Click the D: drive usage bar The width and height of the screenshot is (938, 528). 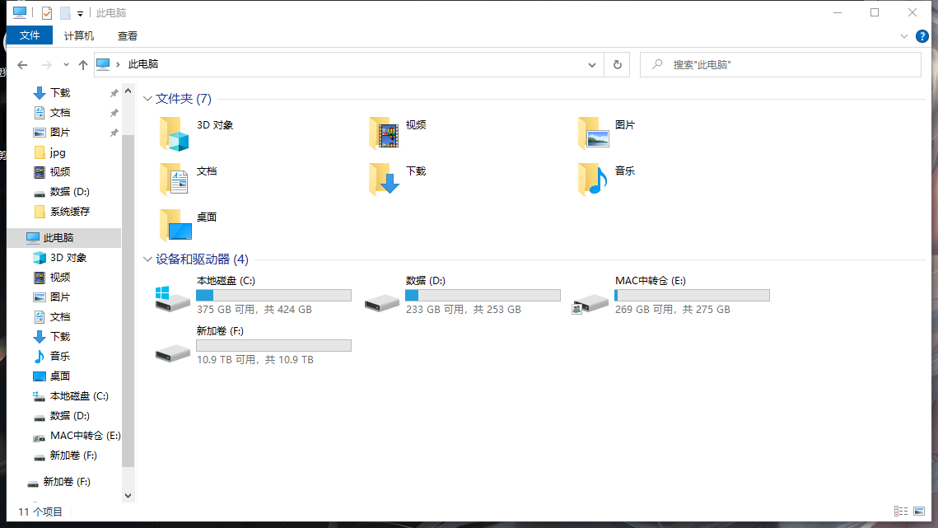(x=483, y=295)
